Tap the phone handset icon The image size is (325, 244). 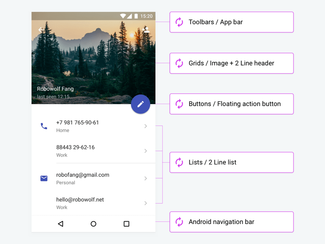[44, 126]
